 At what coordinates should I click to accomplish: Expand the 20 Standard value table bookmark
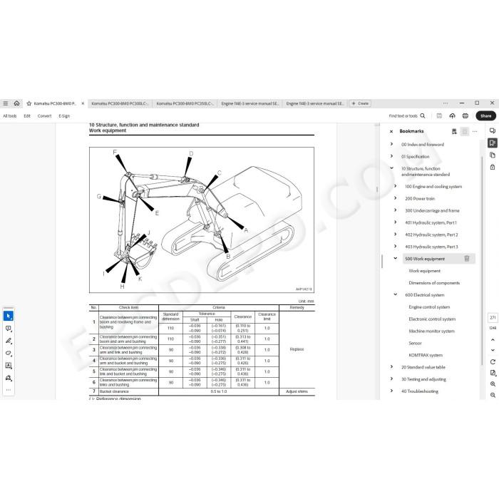tap(392, 367)
